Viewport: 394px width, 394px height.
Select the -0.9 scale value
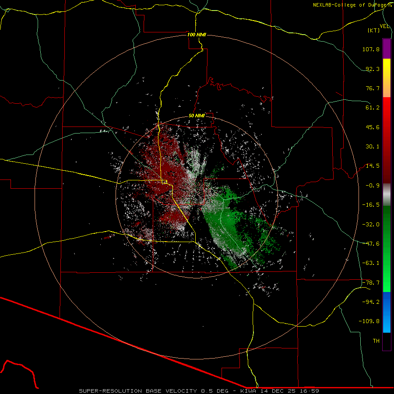click(x=373, y=186)
